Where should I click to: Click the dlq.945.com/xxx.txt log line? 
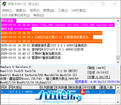(58, 25)
